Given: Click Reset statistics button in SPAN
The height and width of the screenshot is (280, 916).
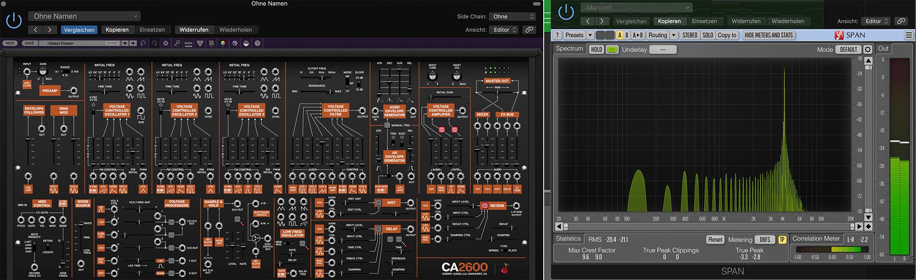Looking at the screenshot, I should [715, 240].
